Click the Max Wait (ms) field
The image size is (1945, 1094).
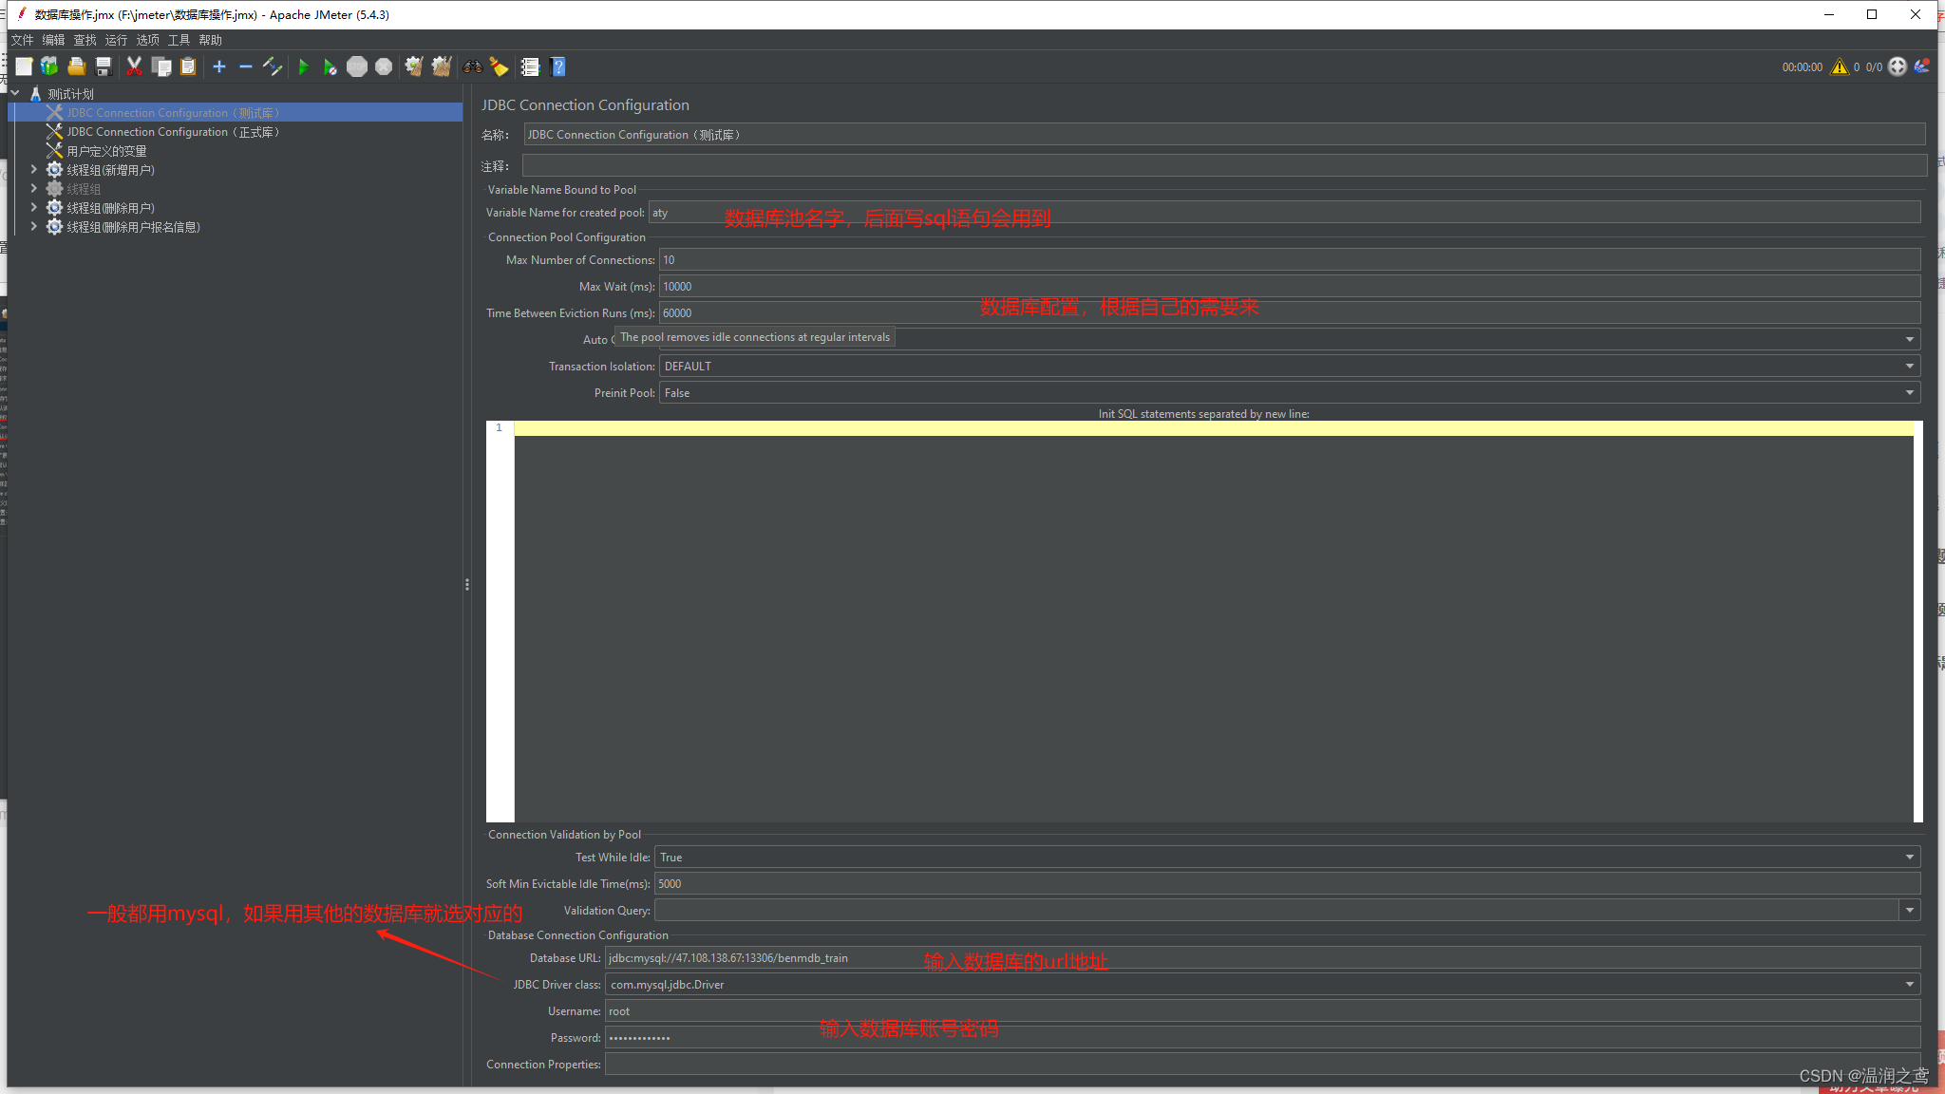click(1290, 286)
